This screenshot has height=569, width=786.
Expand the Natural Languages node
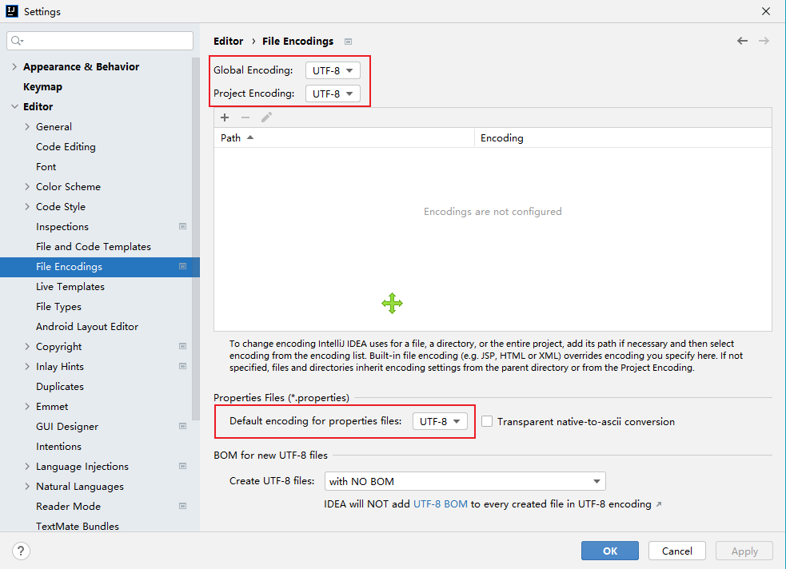27,487
